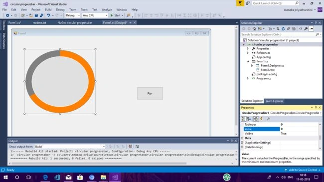324x182 pixels.
Task: Open the Build menu
Action: [48, 9]
